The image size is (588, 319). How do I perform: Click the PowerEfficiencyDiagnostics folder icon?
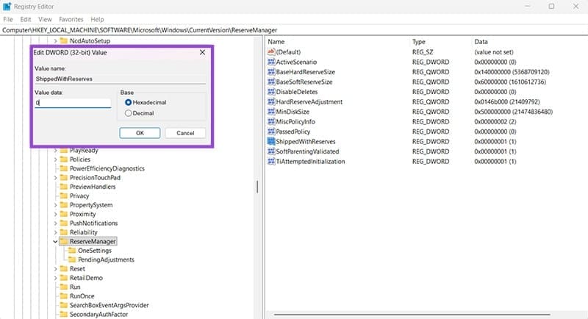click(x=64, y=168)
